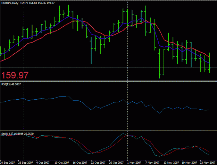Click the 10 Oct 2007 date label

(62, 163)
